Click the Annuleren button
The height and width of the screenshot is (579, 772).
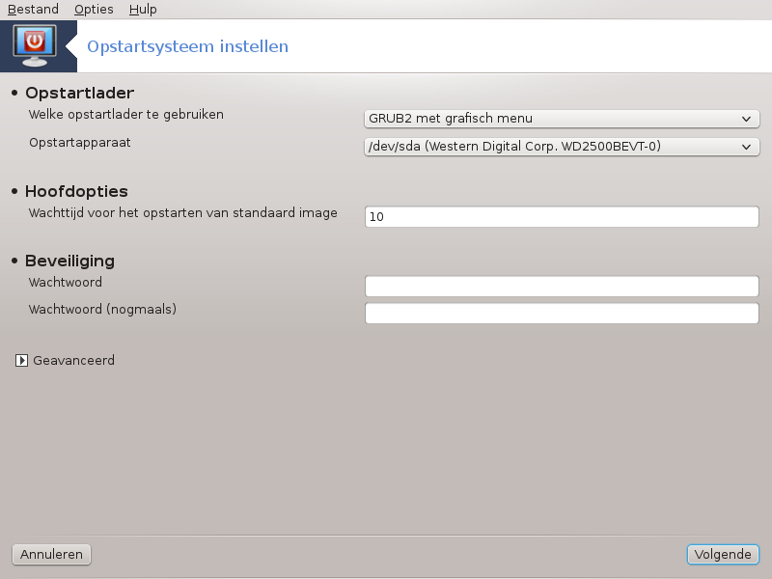(51, 554)
